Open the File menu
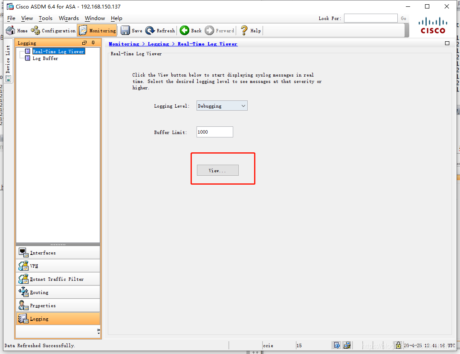 [x=11, y=18]
